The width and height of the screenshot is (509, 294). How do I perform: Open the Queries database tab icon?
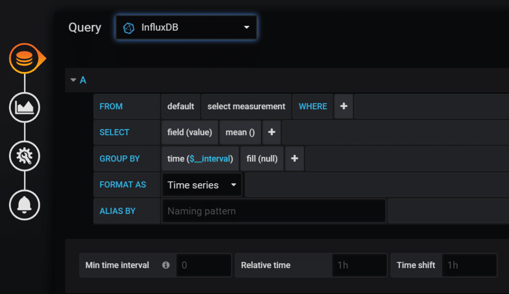tap(25, 59)
